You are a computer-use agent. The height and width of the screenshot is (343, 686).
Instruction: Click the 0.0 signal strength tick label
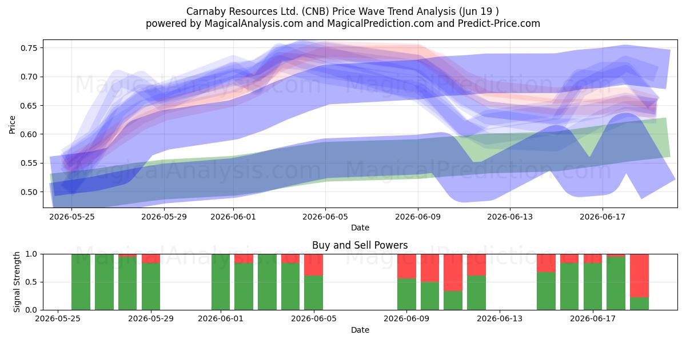[33, 310]
